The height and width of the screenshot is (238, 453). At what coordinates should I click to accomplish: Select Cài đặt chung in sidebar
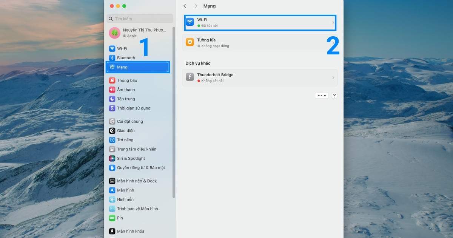[130, 122]
